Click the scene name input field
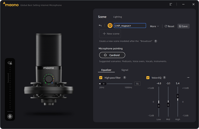199x129 pixels. coord(130,26)
